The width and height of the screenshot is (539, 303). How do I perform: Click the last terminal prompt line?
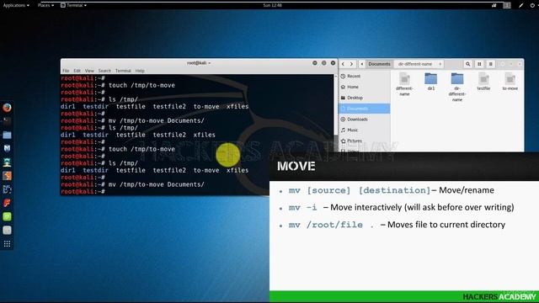83,192
